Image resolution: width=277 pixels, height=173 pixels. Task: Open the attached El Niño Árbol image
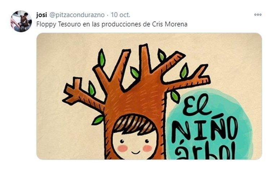149,96
